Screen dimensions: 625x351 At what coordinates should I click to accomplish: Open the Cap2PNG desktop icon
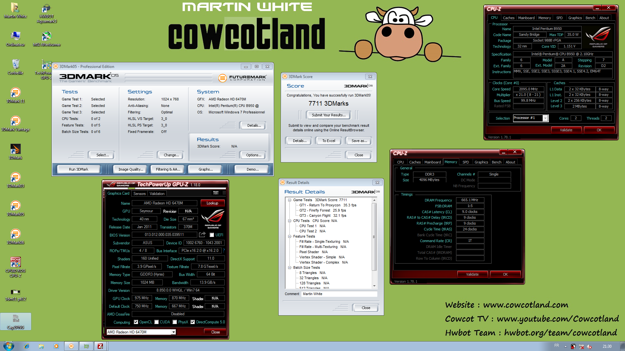[x=15, y=322]
